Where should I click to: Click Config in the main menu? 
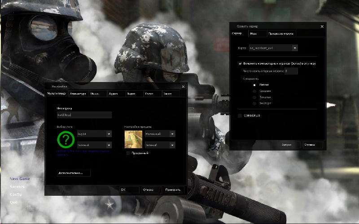point(16,194)
